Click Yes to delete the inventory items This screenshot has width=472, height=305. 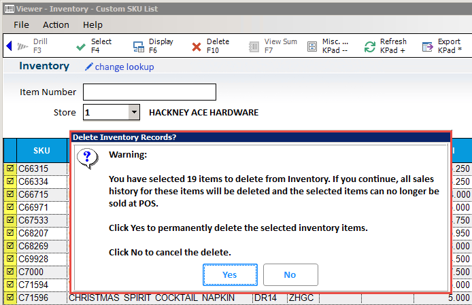[x=230, y=274]
